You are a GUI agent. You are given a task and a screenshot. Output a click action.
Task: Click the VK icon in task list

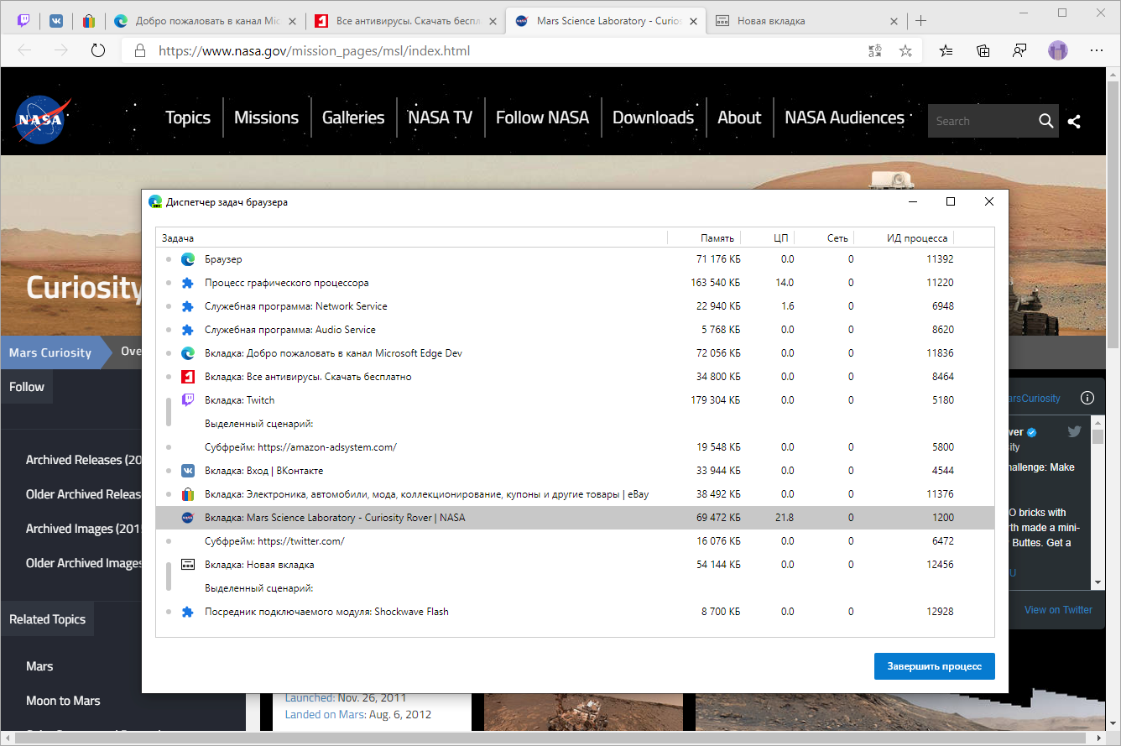point(188,471)
